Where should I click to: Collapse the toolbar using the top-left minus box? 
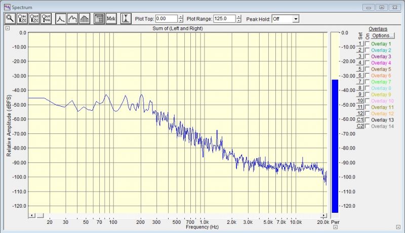8,28
